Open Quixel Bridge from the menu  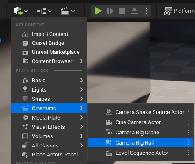(49, 43)
